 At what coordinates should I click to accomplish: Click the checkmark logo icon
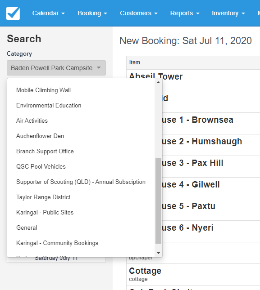pyautogui.click(x=13, y=13)
